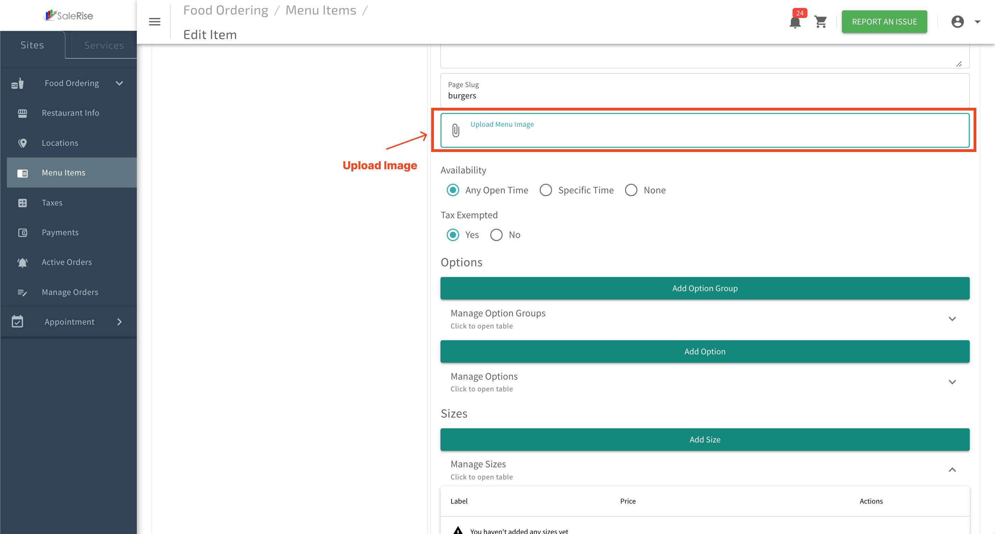Click the Report An Issue button
The width and height of the screenshot is (995, 534).
[884, 22]
